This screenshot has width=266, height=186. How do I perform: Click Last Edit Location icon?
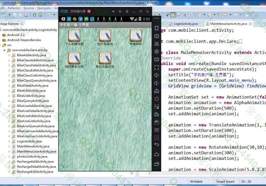[220, 15]
